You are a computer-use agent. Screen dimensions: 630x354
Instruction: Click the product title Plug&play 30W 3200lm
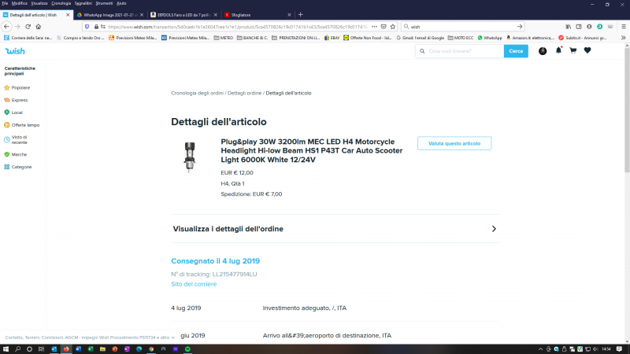[x=311, y=150]
